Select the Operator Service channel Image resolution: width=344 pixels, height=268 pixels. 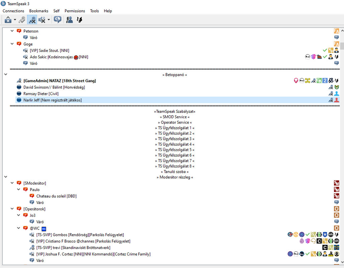(175, 122)
